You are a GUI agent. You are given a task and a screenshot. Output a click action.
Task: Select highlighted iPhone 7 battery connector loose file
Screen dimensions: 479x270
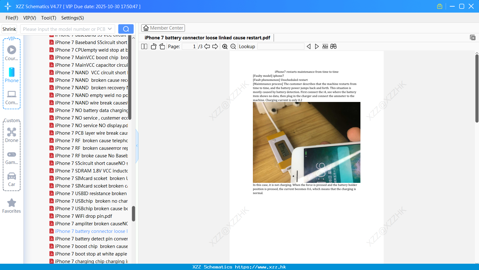89,231
